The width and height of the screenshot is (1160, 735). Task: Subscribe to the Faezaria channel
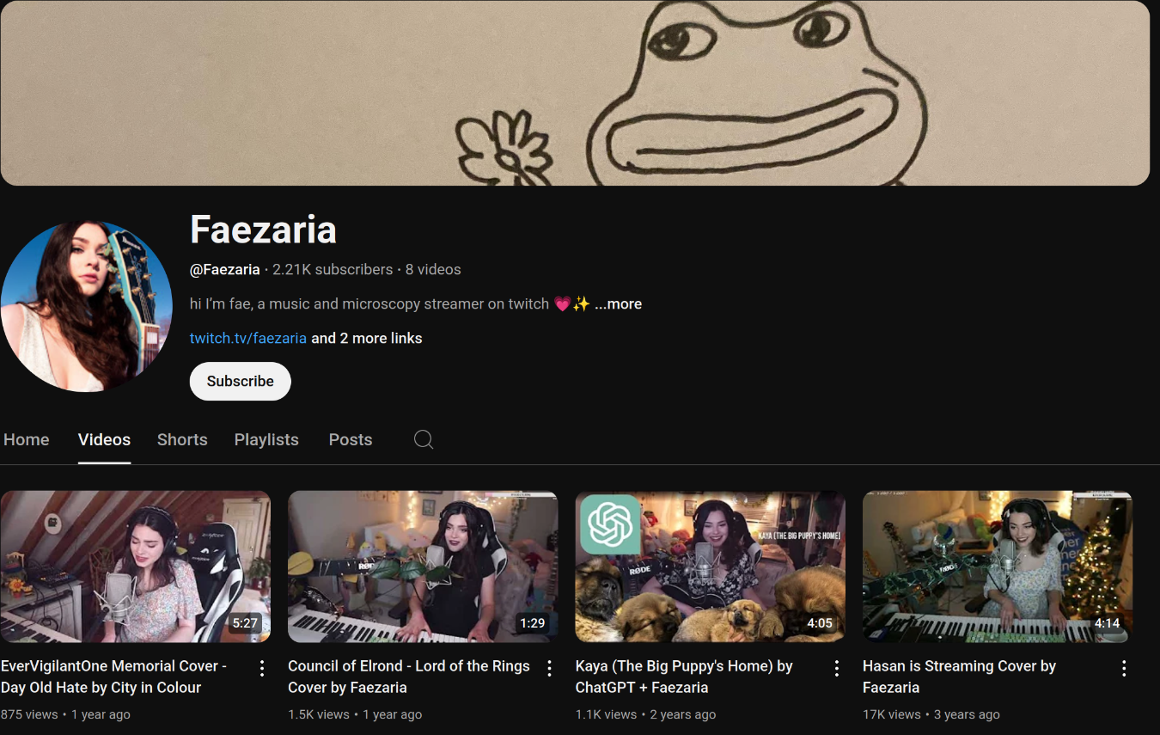click(241, 381)
